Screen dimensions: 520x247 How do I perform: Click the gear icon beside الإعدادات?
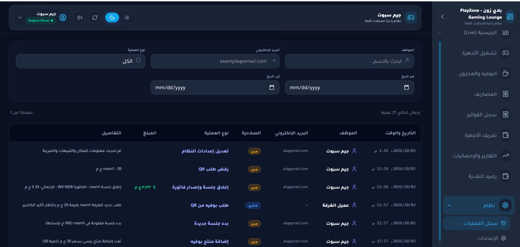click(x=503, y=238)
